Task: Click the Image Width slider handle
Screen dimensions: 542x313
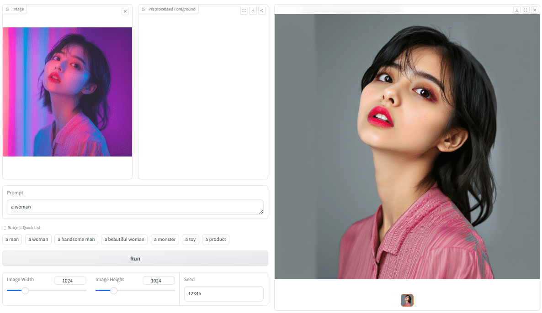Action: click(x=25, y=291)
